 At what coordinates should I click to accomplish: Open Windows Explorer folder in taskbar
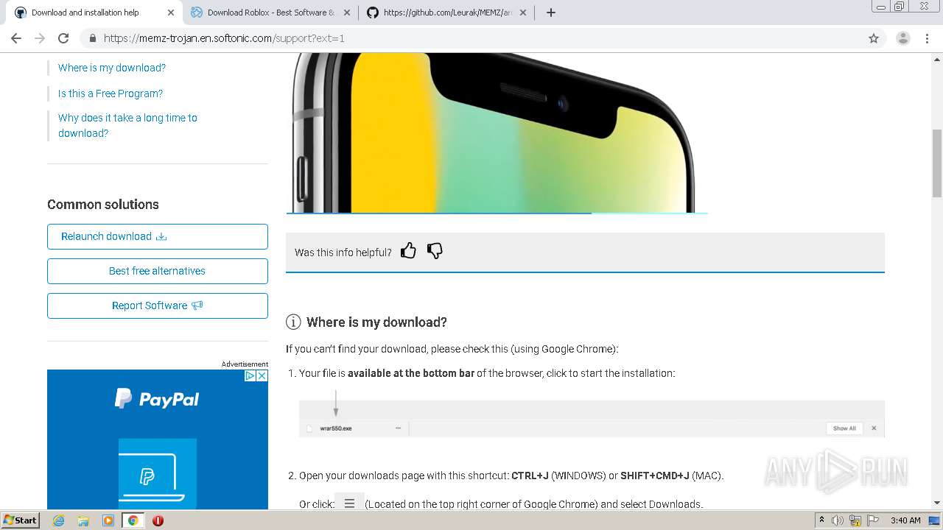click(x=83, y=520)
